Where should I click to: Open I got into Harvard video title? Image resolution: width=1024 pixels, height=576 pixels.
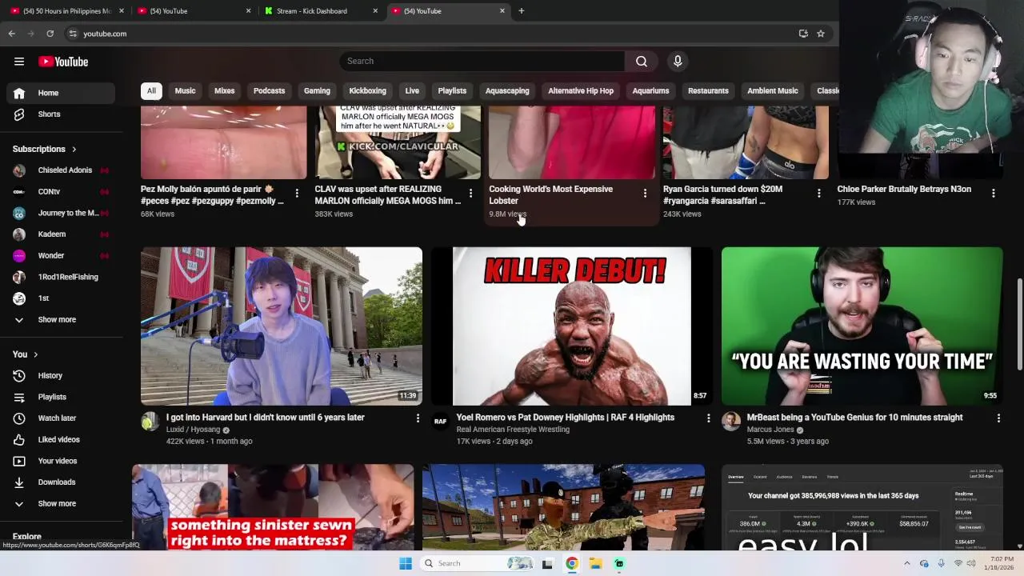click(x=265, y=418)
